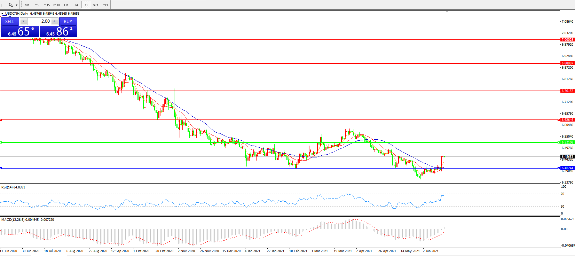Click the red 6.62646 price label
Image resolution: width=575 pixels, height=256 pixels.
(x=567, y=120)
